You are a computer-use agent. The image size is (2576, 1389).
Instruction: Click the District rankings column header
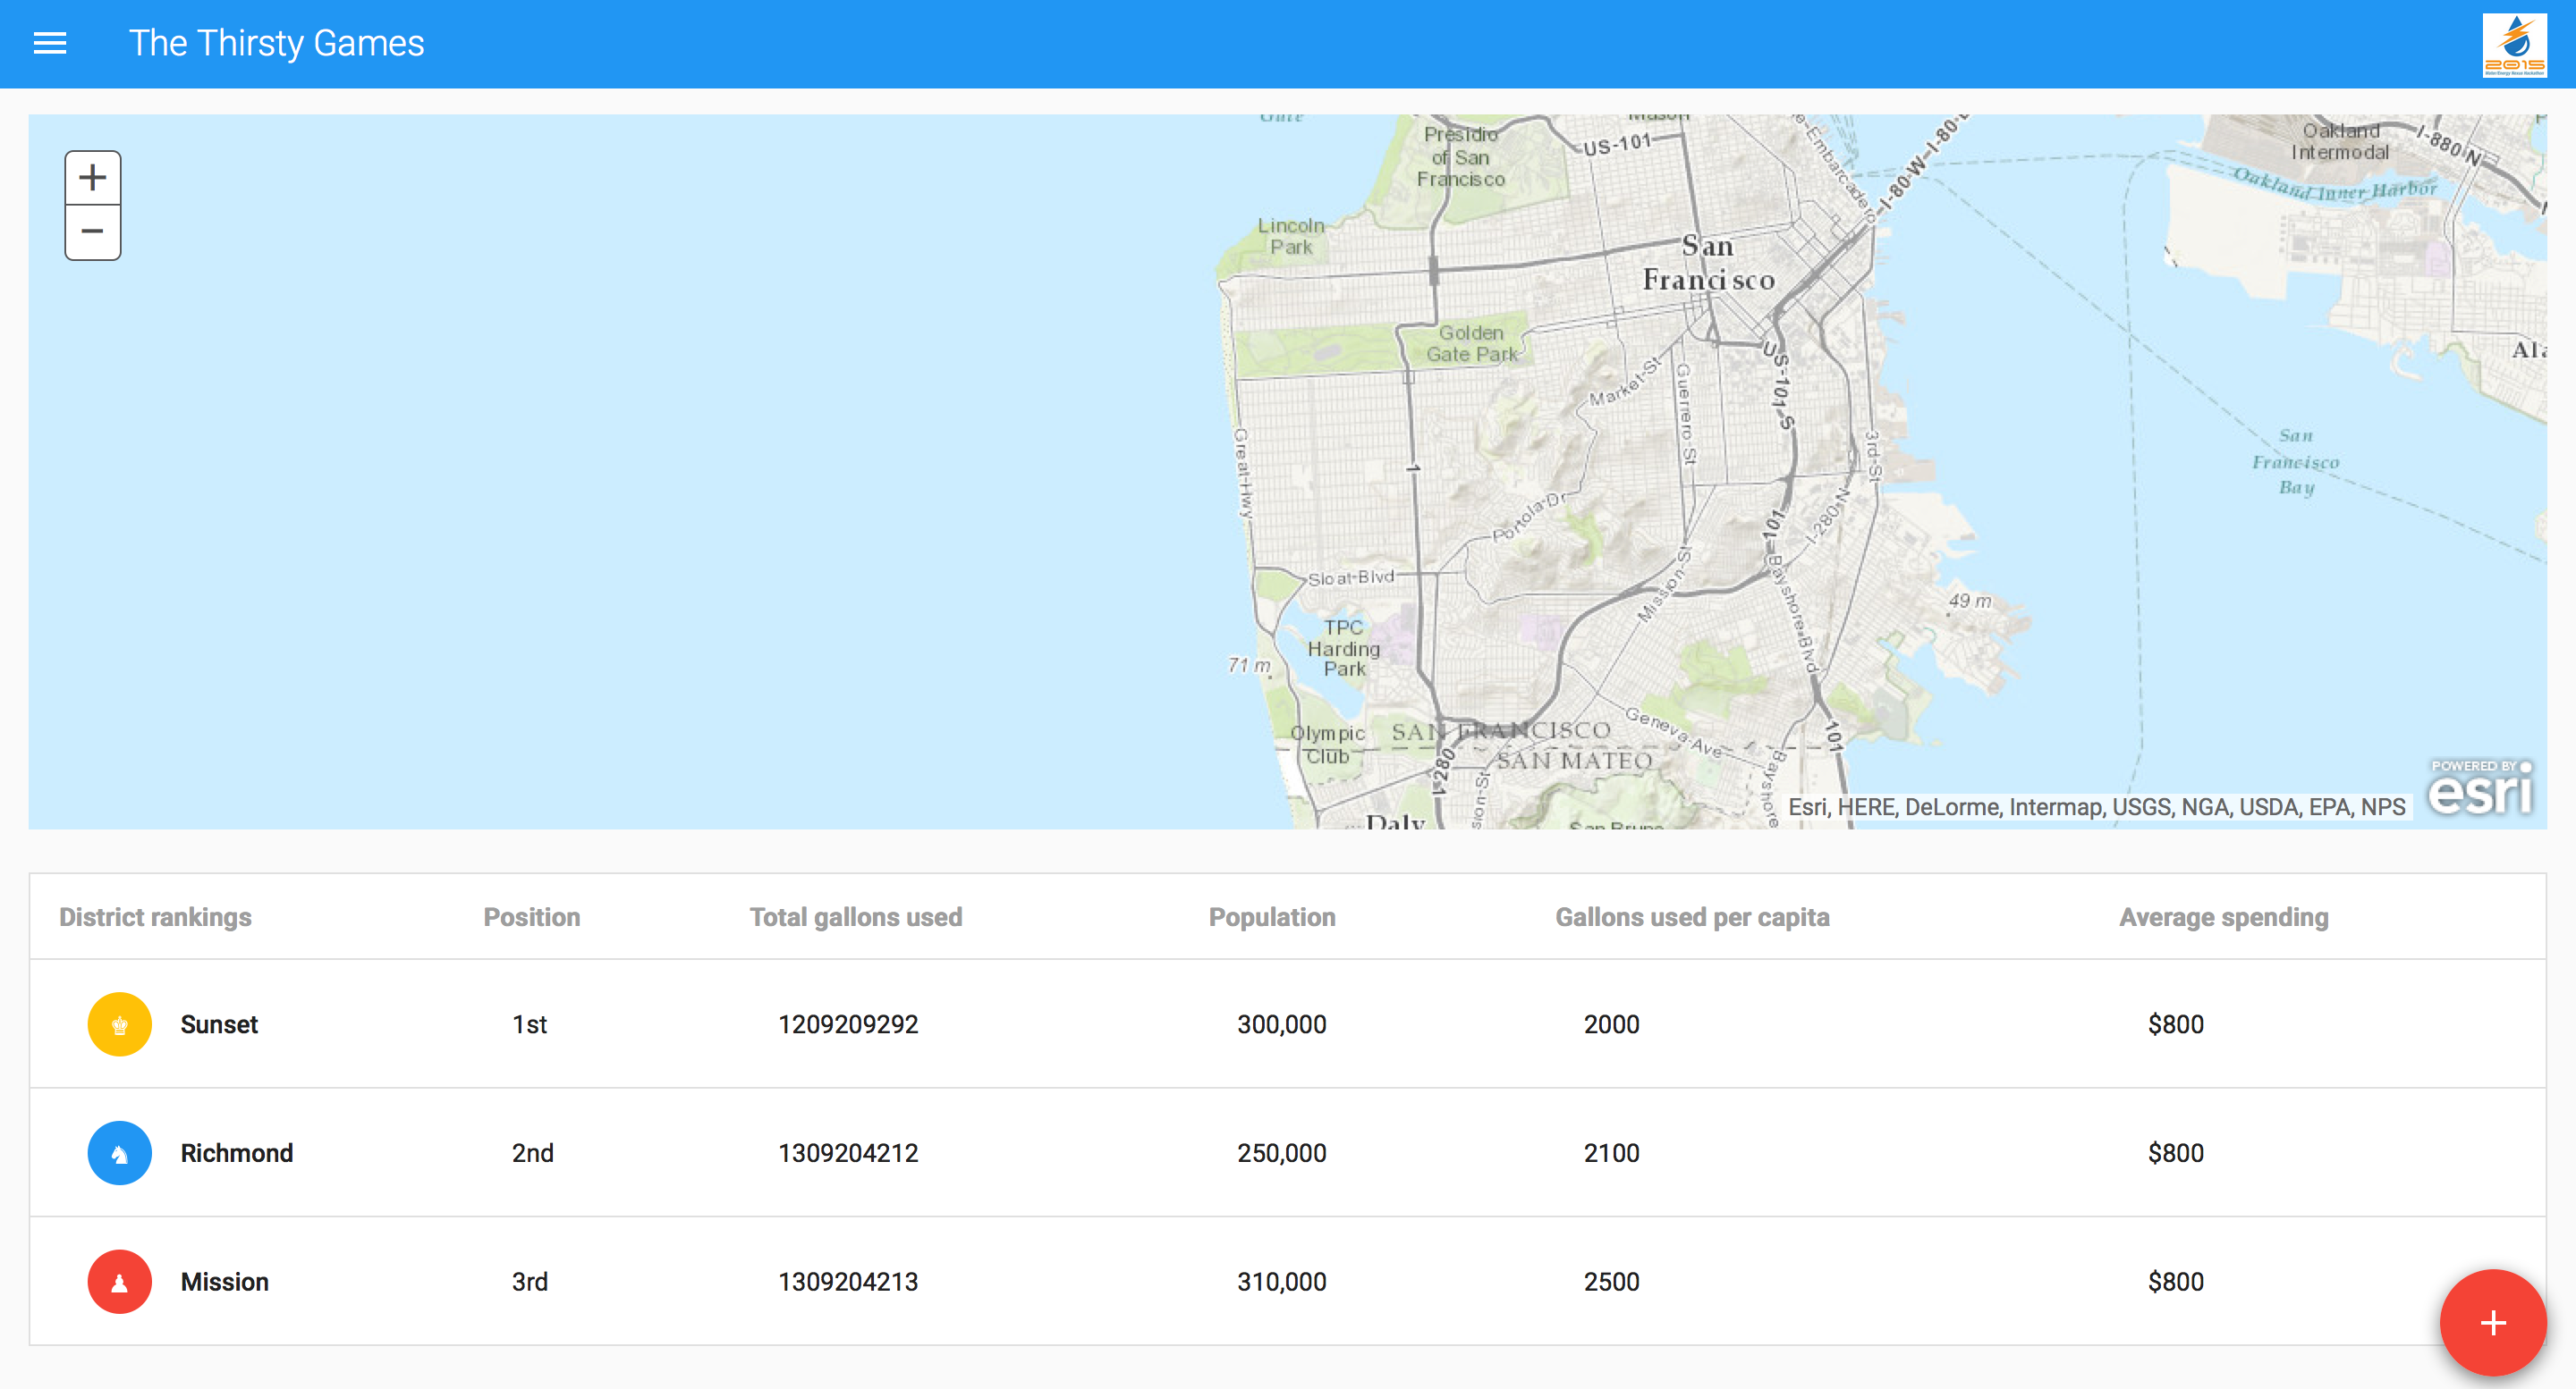(155, 917)
